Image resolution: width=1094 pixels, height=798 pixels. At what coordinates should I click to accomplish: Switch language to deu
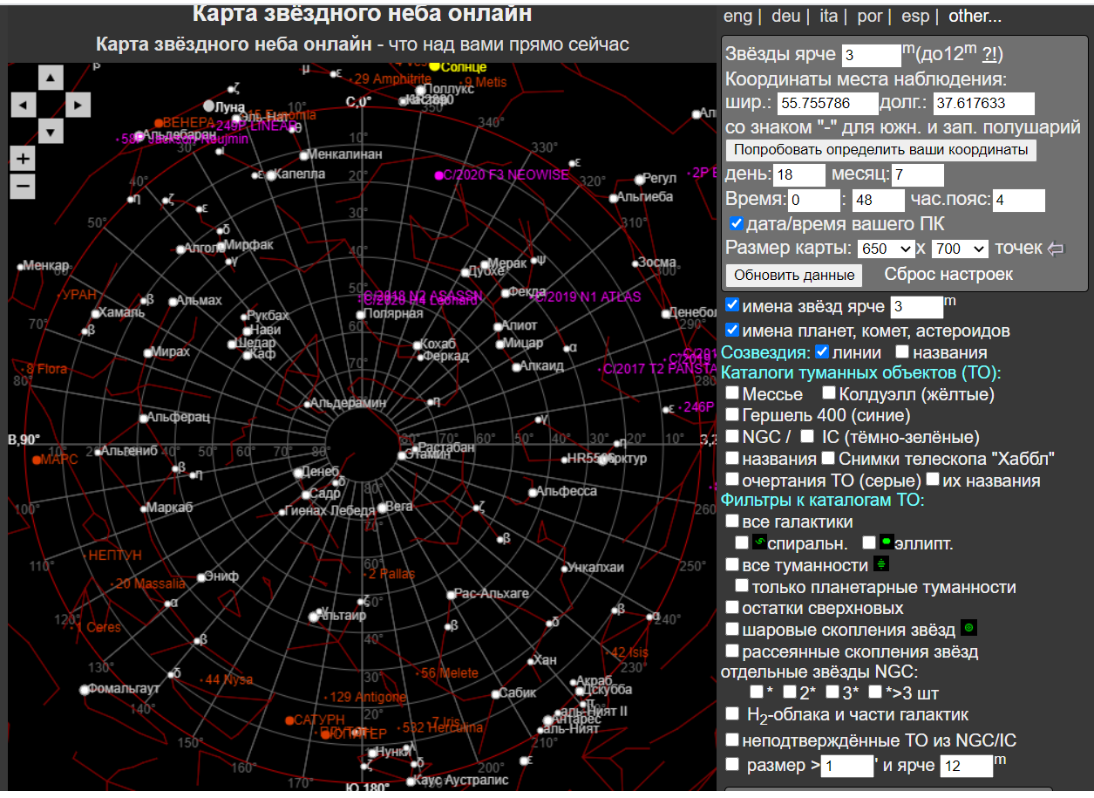coord(785,16)
